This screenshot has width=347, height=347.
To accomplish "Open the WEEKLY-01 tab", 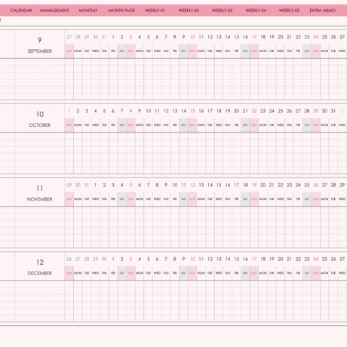I will tap(155, 11).
